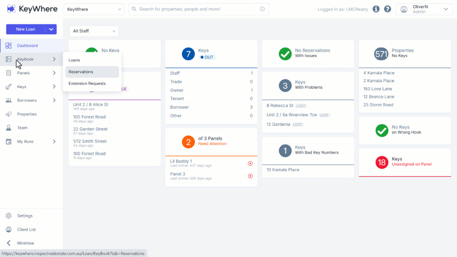457x257 pixels.
Task: Open the OliverN Admin account menu
Action: [x=424, y=9]
